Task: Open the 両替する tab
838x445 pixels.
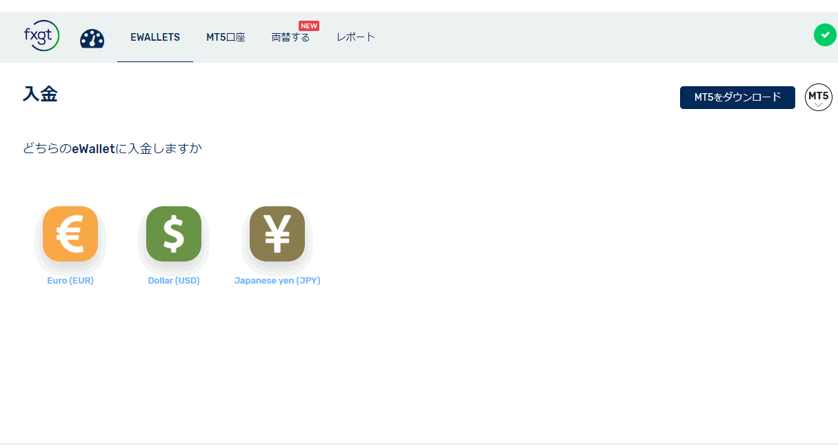Action: [x=290, y=37]
